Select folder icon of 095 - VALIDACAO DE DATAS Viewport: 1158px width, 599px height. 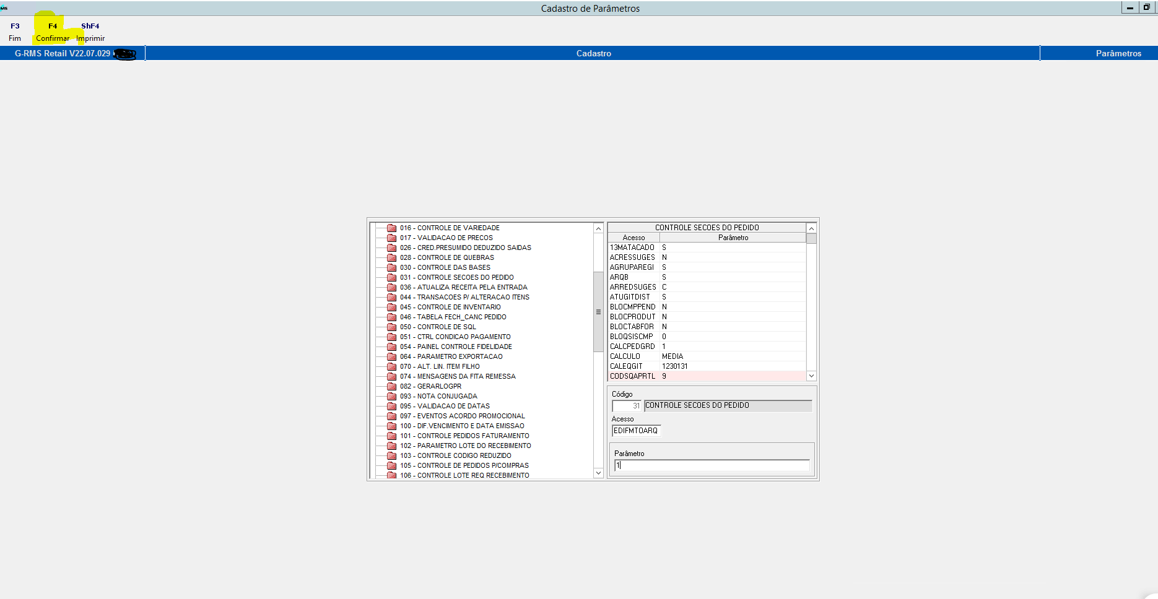pyautogui.click(x=391, y=406)
